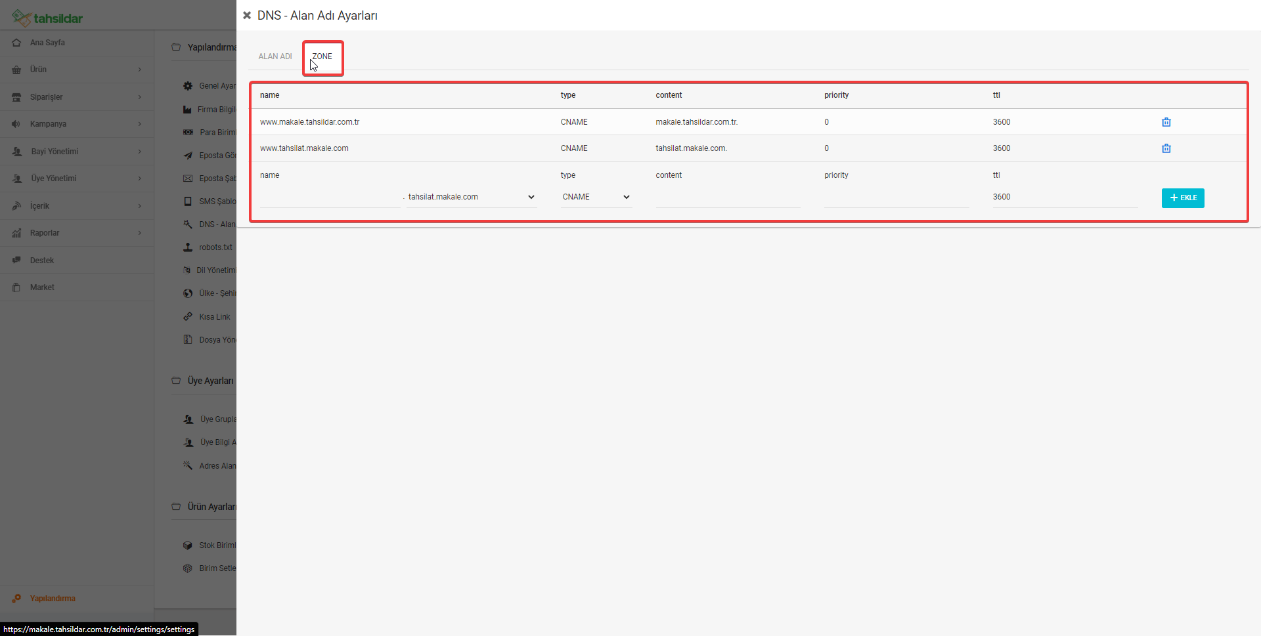Click the EKLE add button
1261x636 pixels.
(x=1183, y=198)
